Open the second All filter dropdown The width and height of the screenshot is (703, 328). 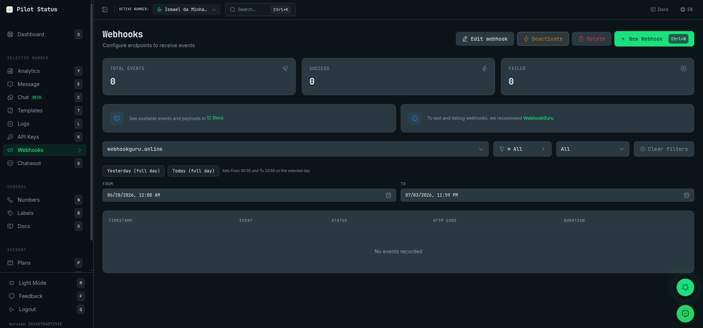(x=593, y=149)
